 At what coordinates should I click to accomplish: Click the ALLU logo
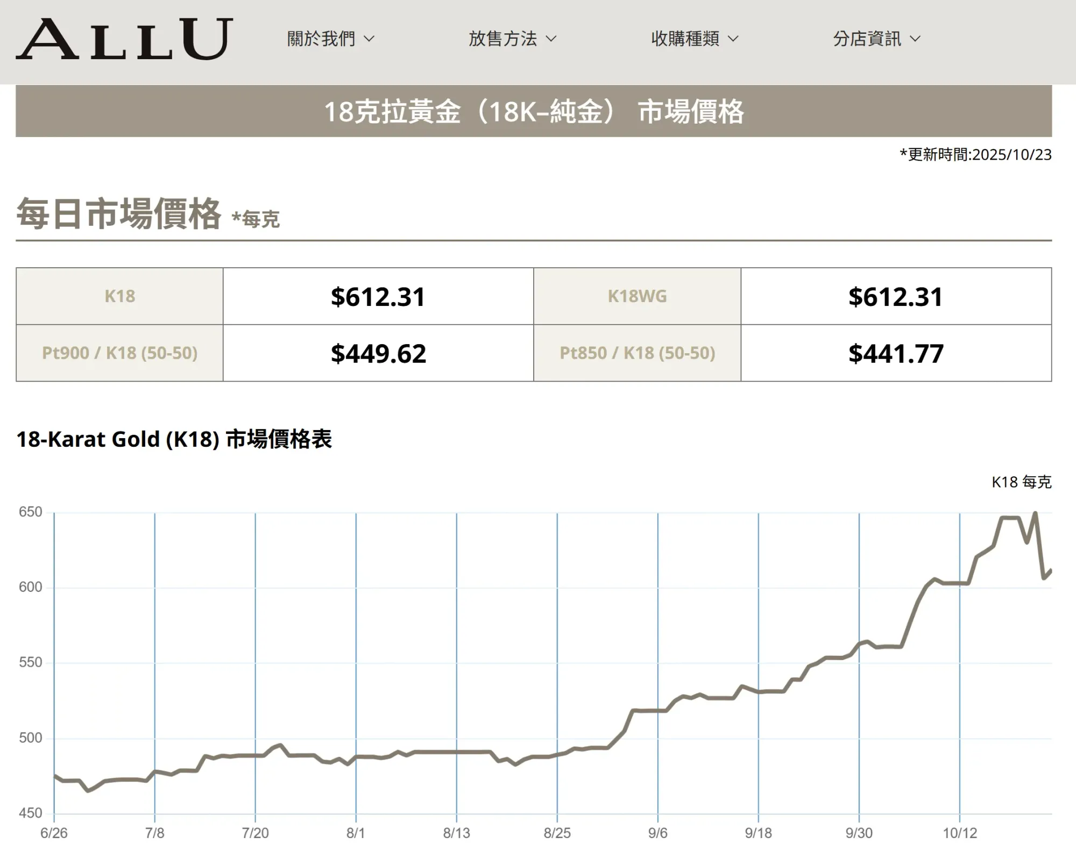(124, 39)
